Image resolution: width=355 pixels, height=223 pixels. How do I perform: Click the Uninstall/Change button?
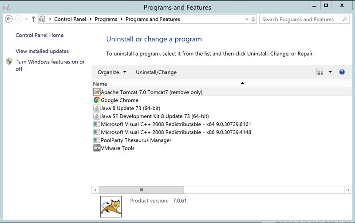(x=156, y=72)
